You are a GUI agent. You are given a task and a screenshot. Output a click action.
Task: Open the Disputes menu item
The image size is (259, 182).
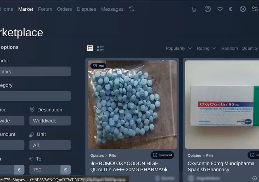coord(86,9)
